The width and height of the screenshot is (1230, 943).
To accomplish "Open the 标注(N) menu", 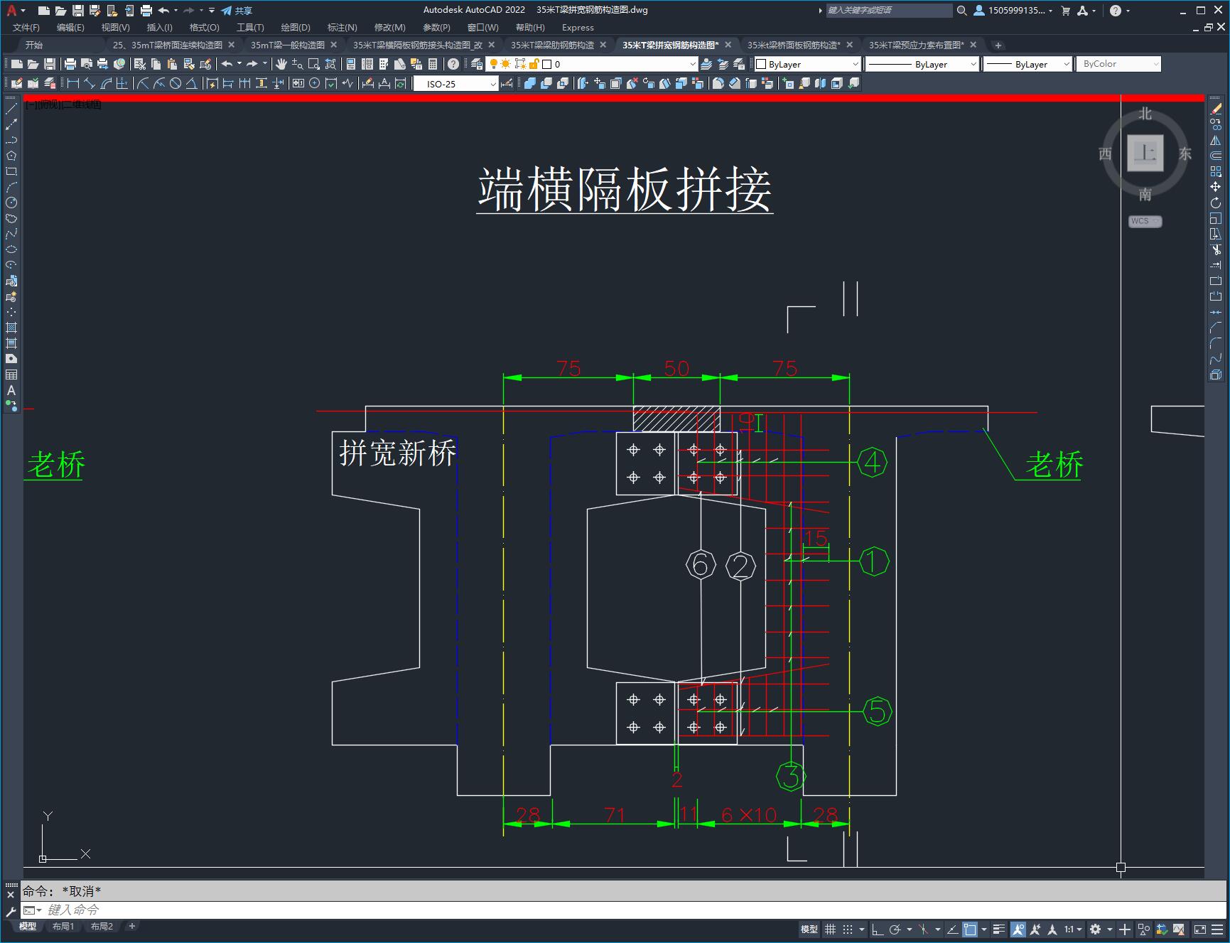I will [x=342, y=27].
